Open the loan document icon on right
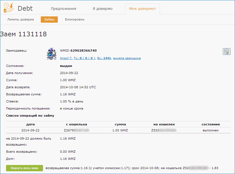Viewport: 235px width, 174px height. (226, 51)
